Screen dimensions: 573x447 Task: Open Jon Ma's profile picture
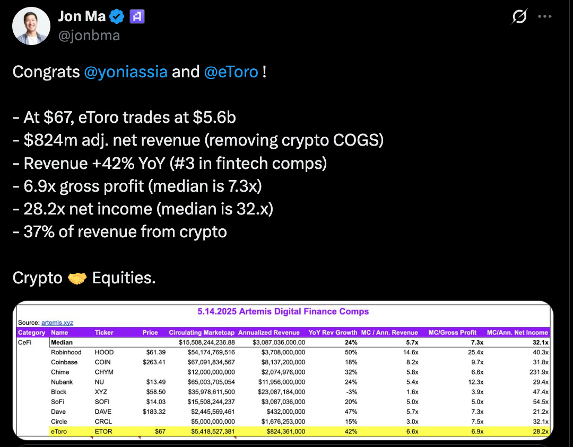(31, 26)
